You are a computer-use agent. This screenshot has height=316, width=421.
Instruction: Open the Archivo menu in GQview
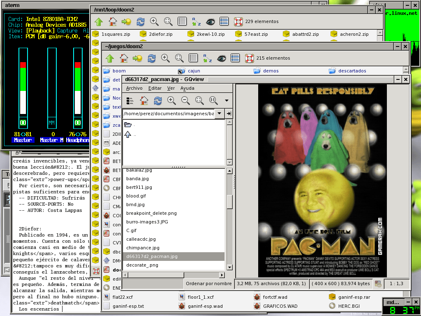pyautogui.click(x=134, y=88)
